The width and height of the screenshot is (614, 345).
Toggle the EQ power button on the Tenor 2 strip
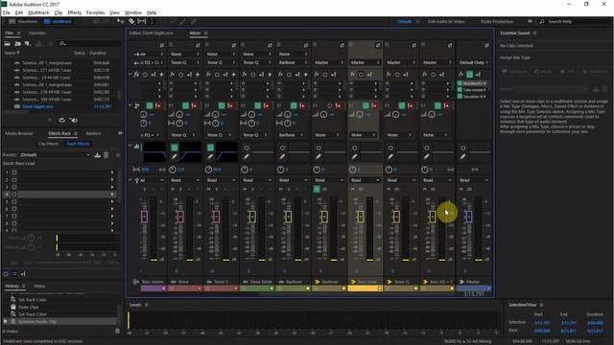coord(210,148)
